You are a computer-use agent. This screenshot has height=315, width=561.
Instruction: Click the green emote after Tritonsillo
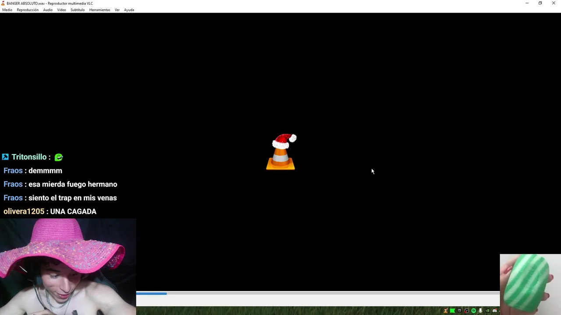click(59, 157)
